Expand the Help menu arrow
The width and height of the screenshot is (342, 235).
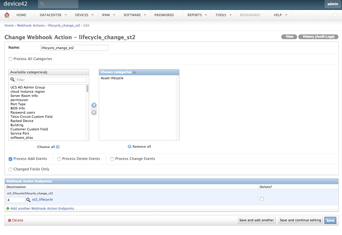286,15
